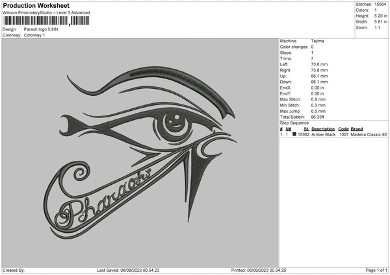
Task: Click the Pharaoh eye embroidery design preview
Action: click(x=140, y=153)
